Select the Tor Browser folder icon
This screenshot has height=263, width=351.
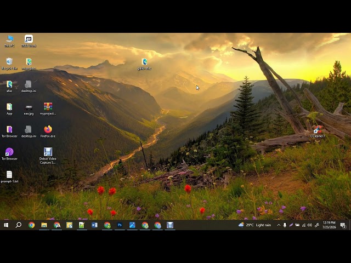click(x=9, y=131)
